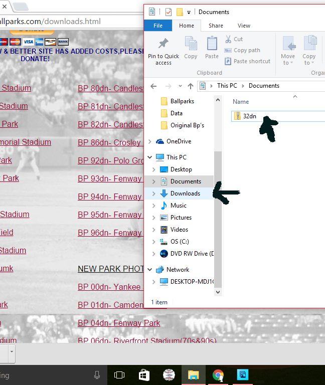
Task: Select OneDrive in navigation pane
Action: point(179,141)
